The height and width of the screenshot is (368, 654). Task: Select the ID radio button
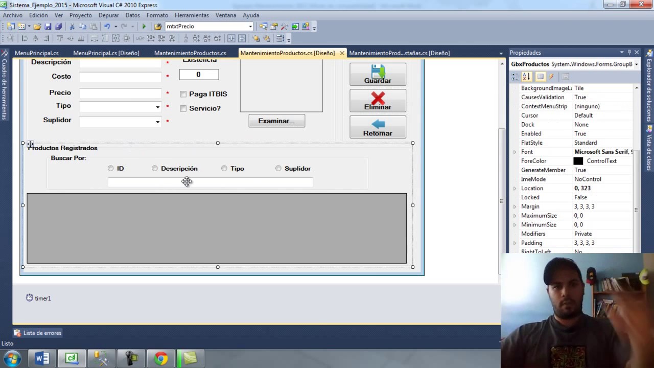[x=111, y=168]
